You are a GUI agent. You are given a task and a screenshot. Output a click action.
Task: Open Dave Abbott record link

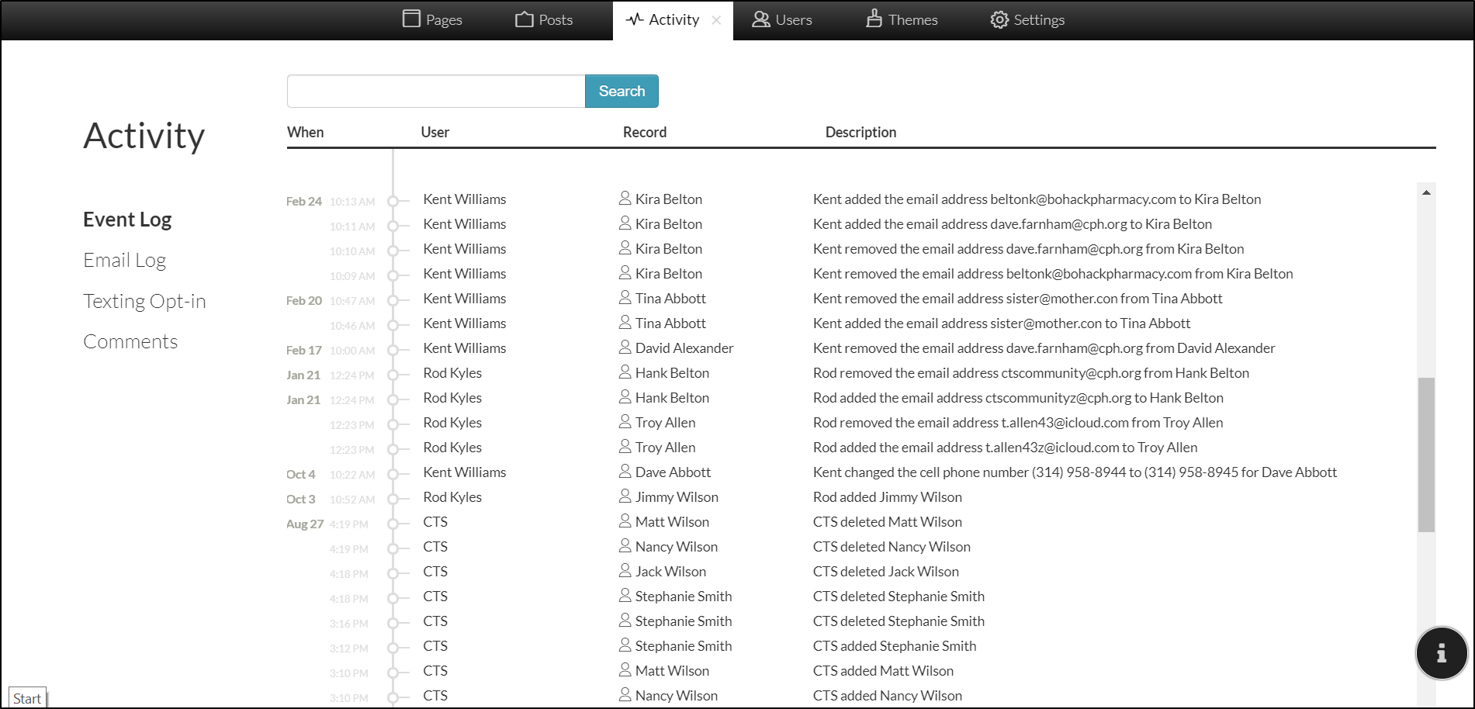672,472
